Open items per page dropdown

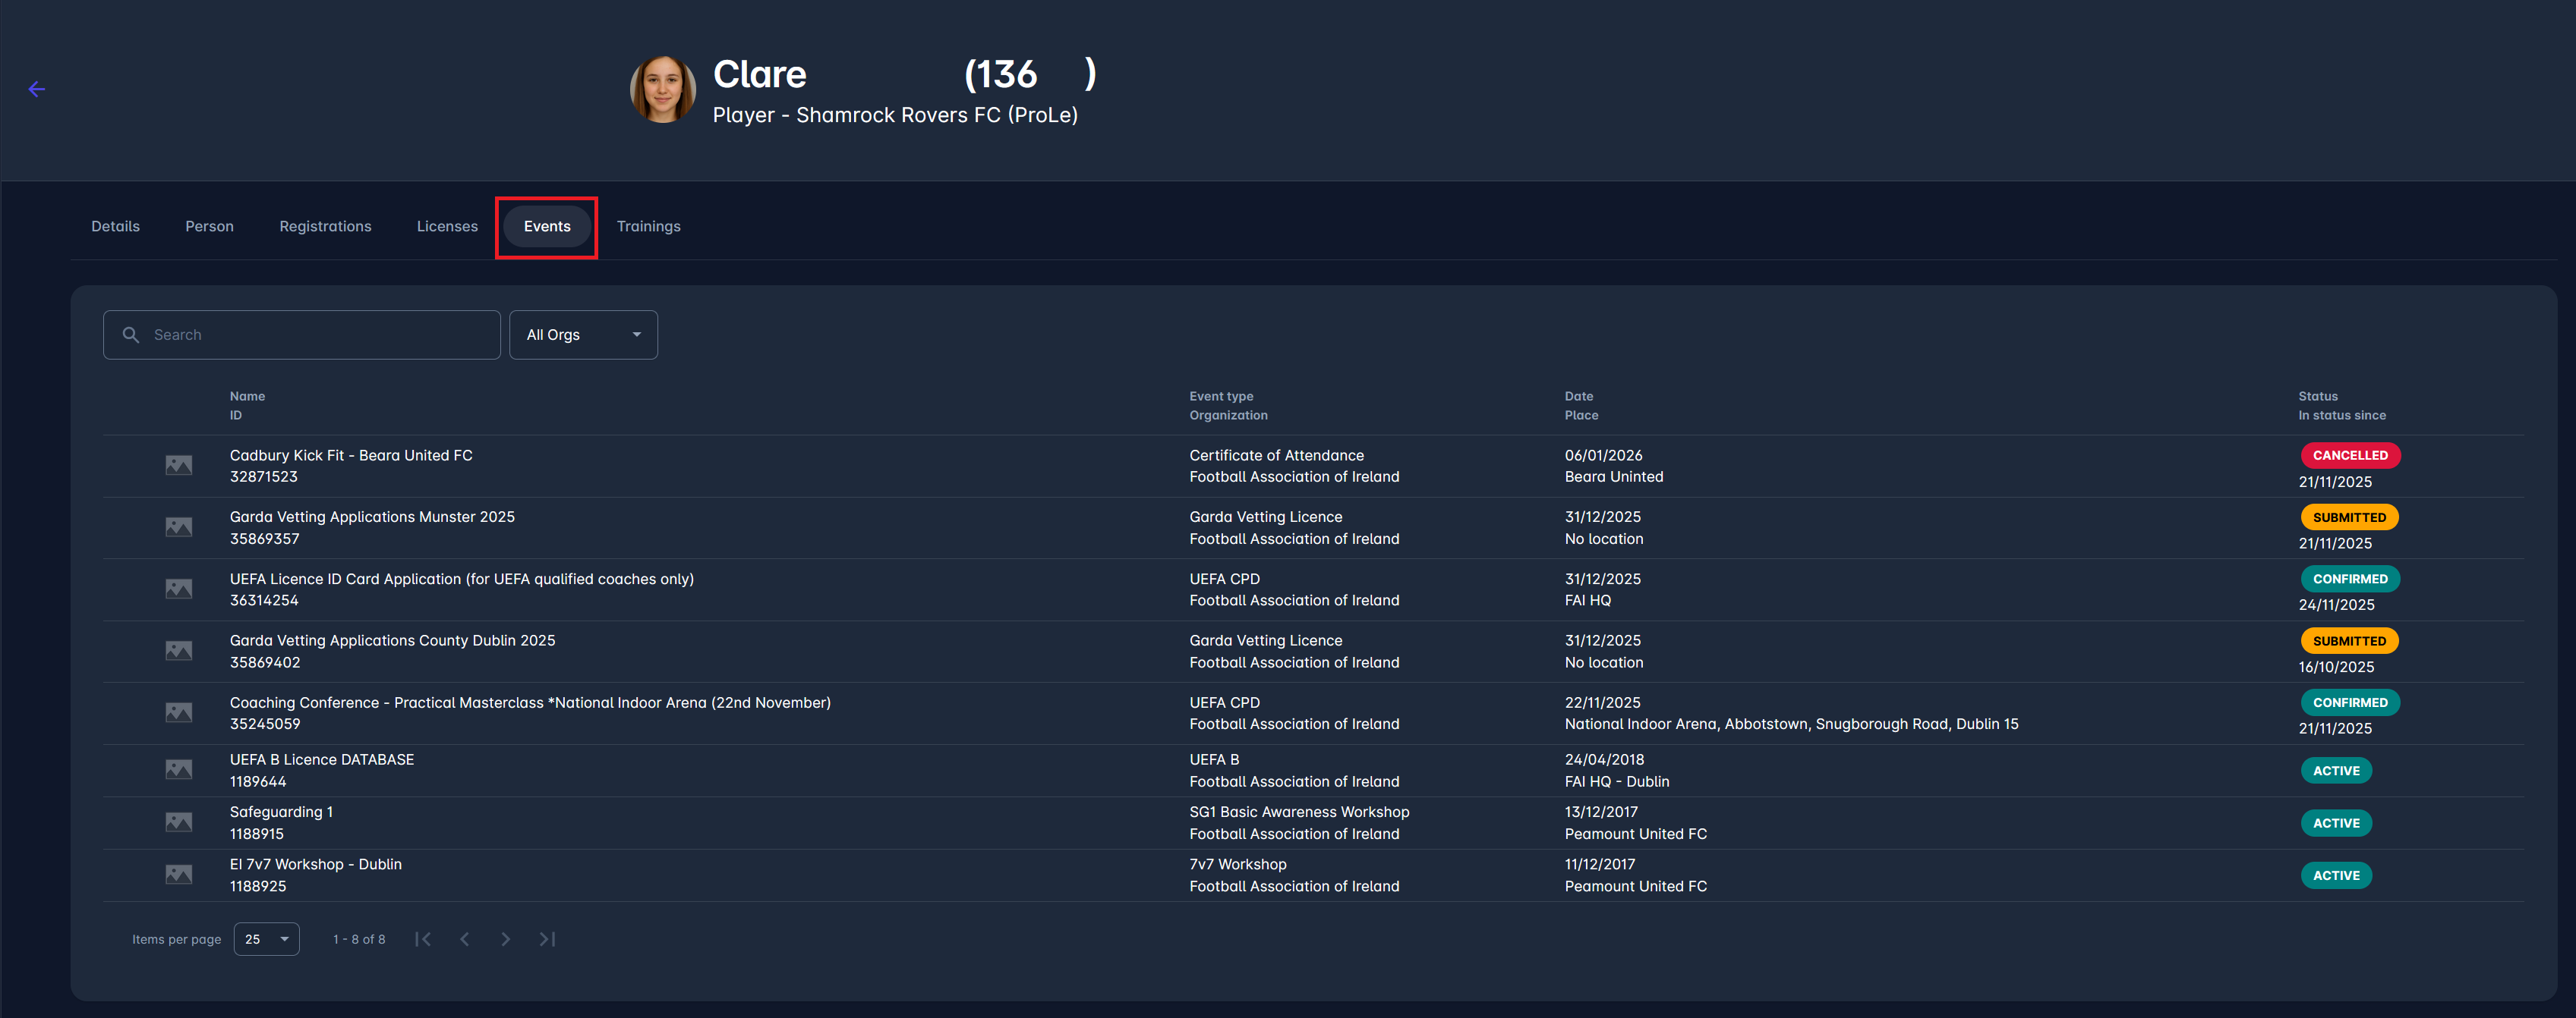pyautogui.click(x=266, y=939)
